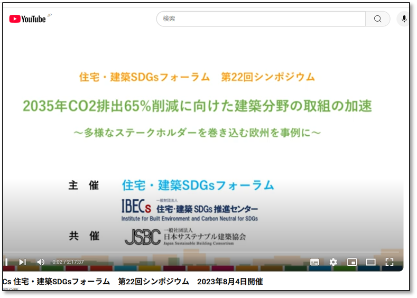Open the player settings gear menu
Image resolution: width=417 pixels, height=298 pixels.
333,262
